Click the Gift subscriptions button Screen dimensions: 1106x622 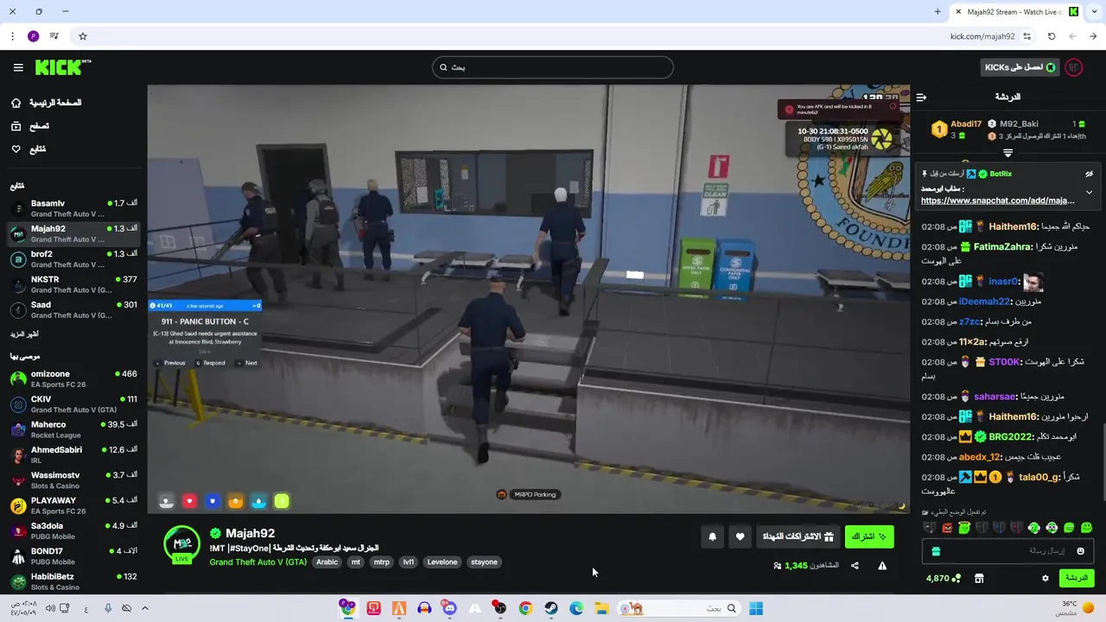coord(797,536)
